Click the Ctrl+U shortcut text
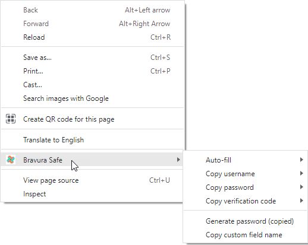The image size is (308, 245). [x=159, y=180]
